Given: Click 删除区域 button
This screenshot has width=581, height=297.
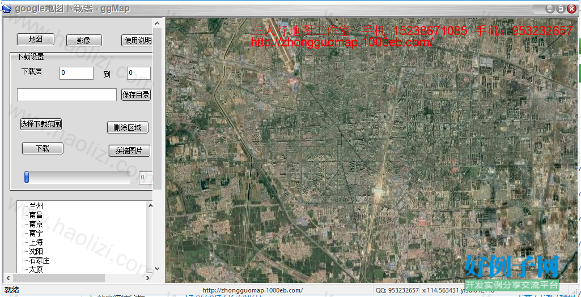Looking at the screenshot, I should click(128, 128).
